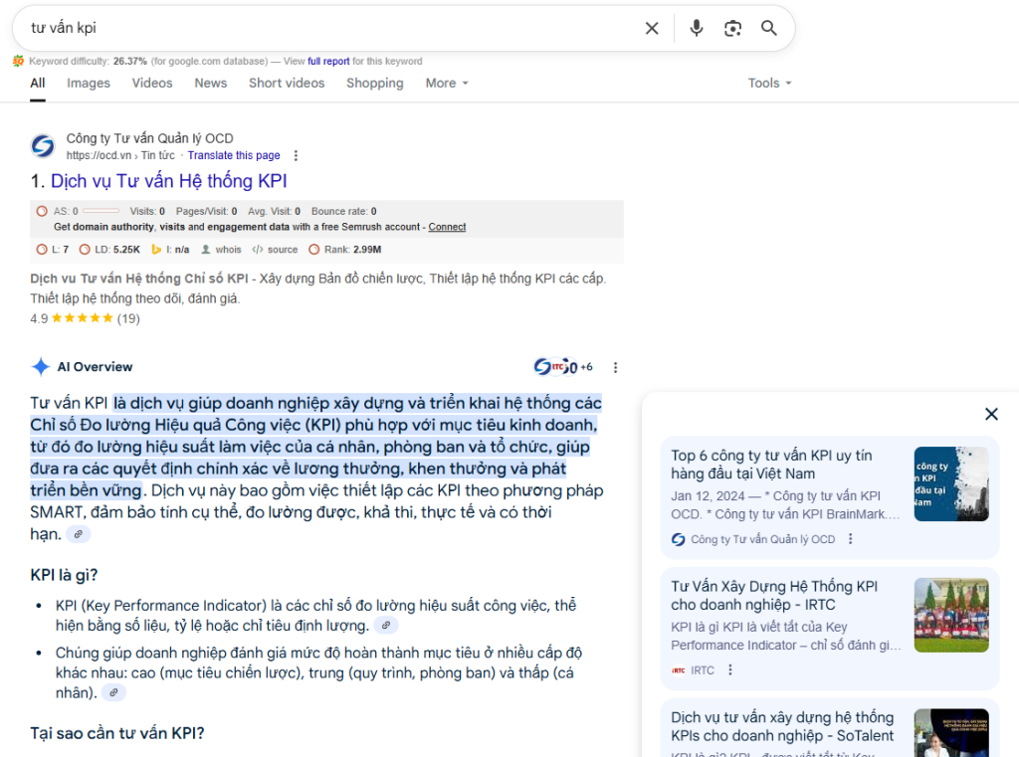
Task: Click the LD: 5.25K domain links metric
Action: point(109,250)
